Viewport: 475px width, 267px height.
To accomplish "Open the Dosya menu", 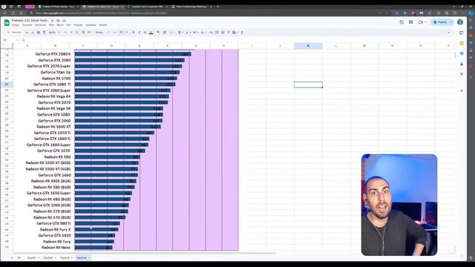I will tap(16, 25).
